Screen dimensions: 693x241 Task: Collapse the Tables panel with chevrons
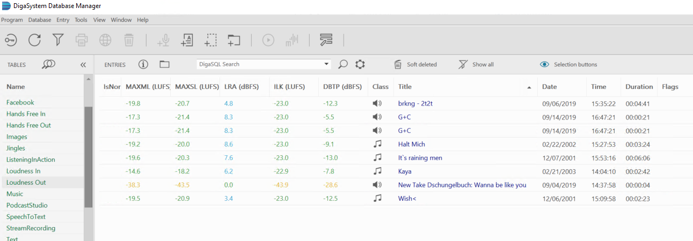pyautogui.click(x=83, y=65)
